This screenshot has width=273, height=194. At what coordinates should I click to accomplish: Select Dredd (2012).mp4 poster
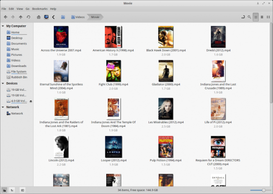218,37
